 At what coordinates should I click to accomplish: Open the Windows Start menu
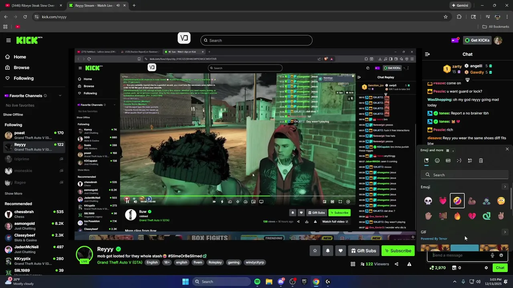click(186, 282)
